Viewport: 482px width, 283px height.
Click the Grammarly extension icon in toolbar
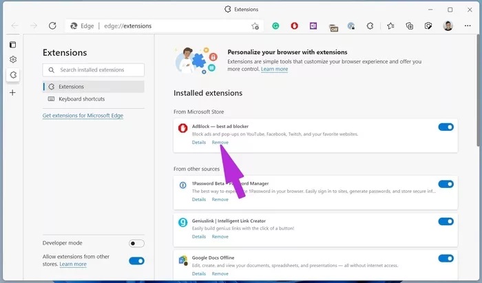275,26
